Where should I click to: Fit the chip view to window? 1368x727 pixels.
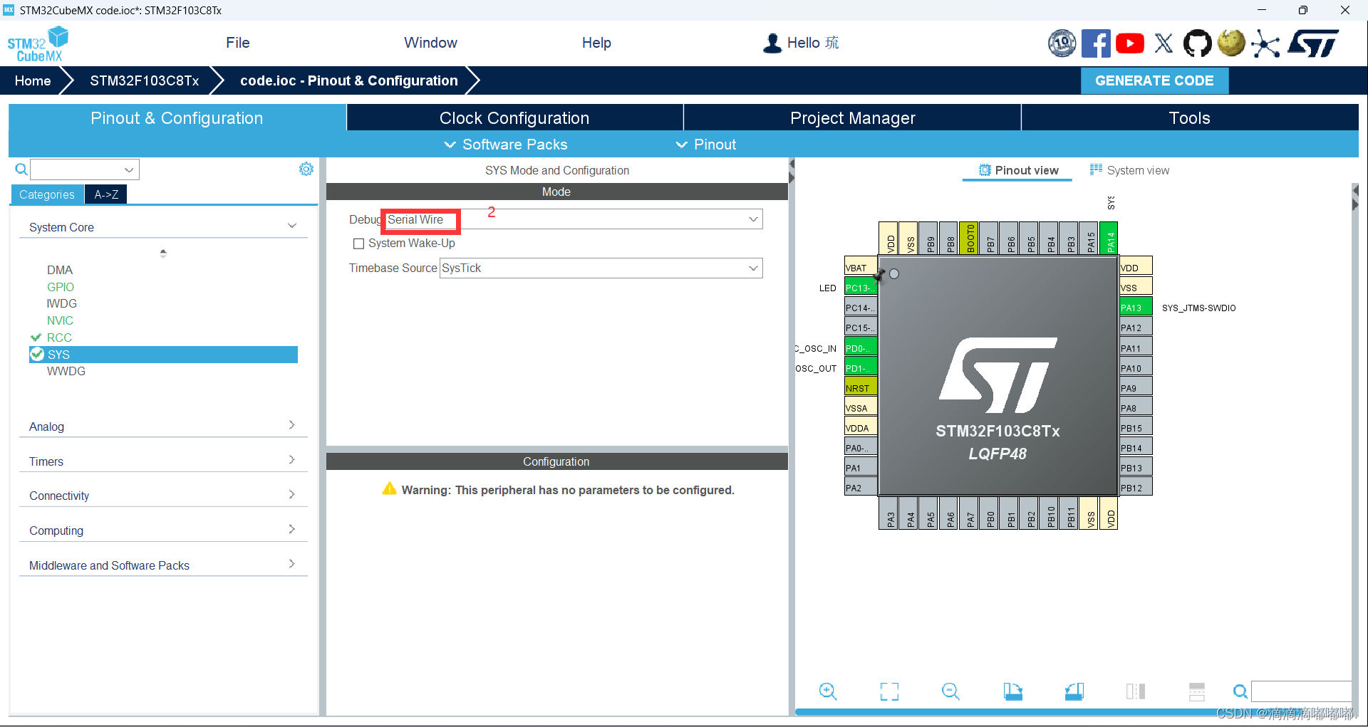889,691
